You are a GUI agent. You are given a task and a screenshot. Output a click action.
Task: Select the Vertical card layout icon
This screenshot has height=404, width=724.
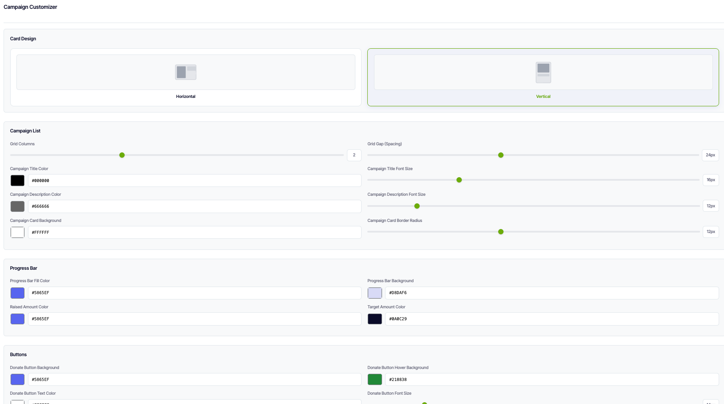pyautogui.click(x=543, y=71)
